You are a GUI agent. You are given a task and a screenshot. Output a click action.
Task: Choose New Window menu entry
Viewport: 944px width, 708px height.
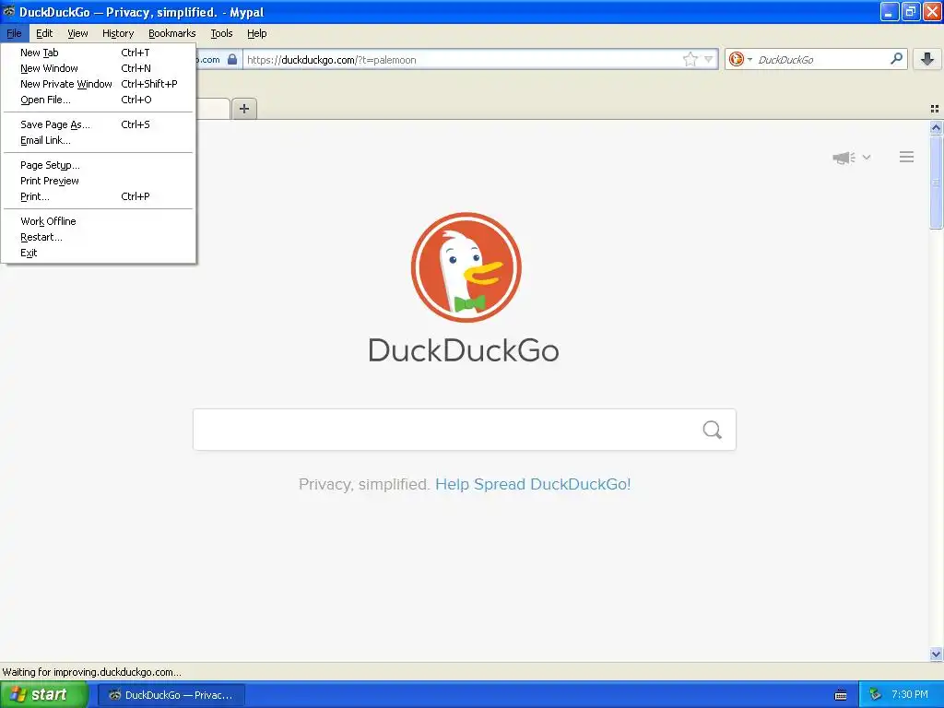98,68
